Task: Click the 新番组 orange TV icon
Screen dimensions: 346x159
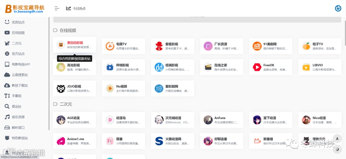Action: pos(257,141)
